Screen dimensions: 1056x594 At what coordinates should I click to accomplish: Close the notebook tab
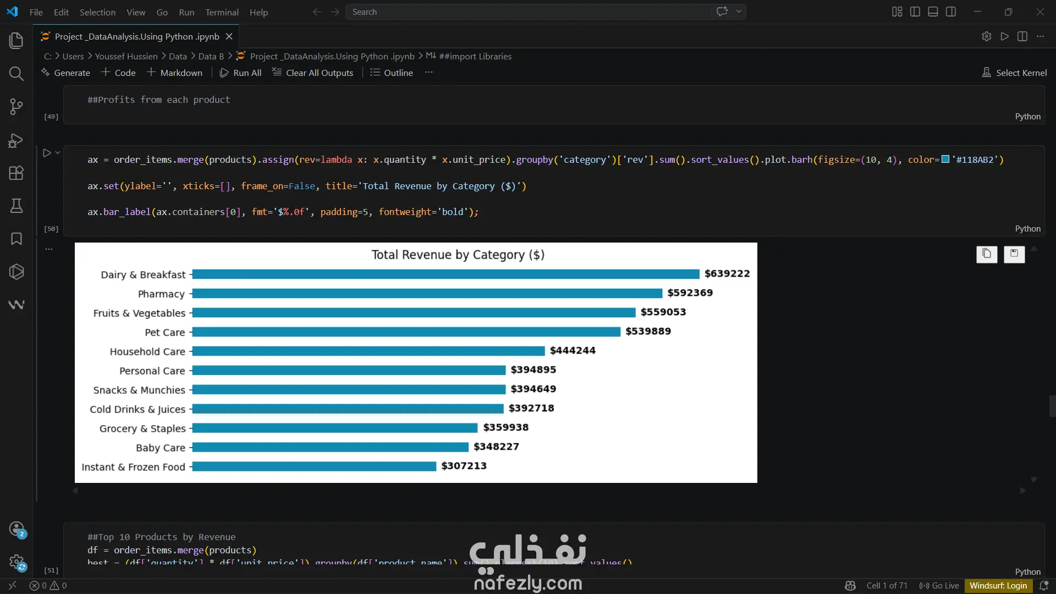229,36
